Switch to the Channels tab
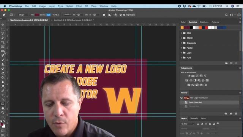 pos(194,118)
